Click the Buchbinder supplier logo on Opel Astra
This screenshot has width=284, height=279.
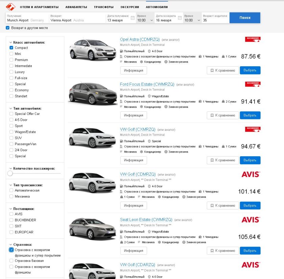click(x=252, y=39)
